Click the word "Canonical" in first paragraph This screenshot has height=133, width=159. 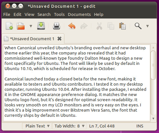[x=26, y=48]
